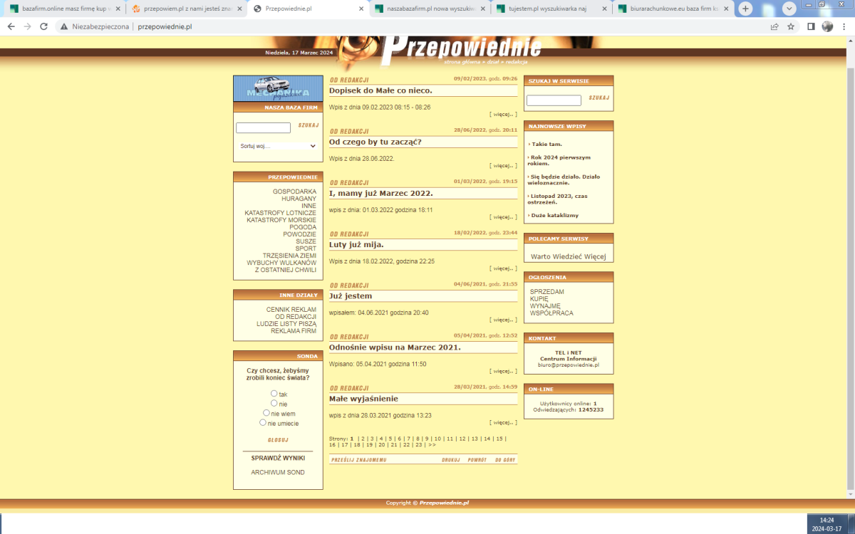This screenshot has height=534, width=855.
Task: Open a new tab with plus icon
Action: [745, 9]
